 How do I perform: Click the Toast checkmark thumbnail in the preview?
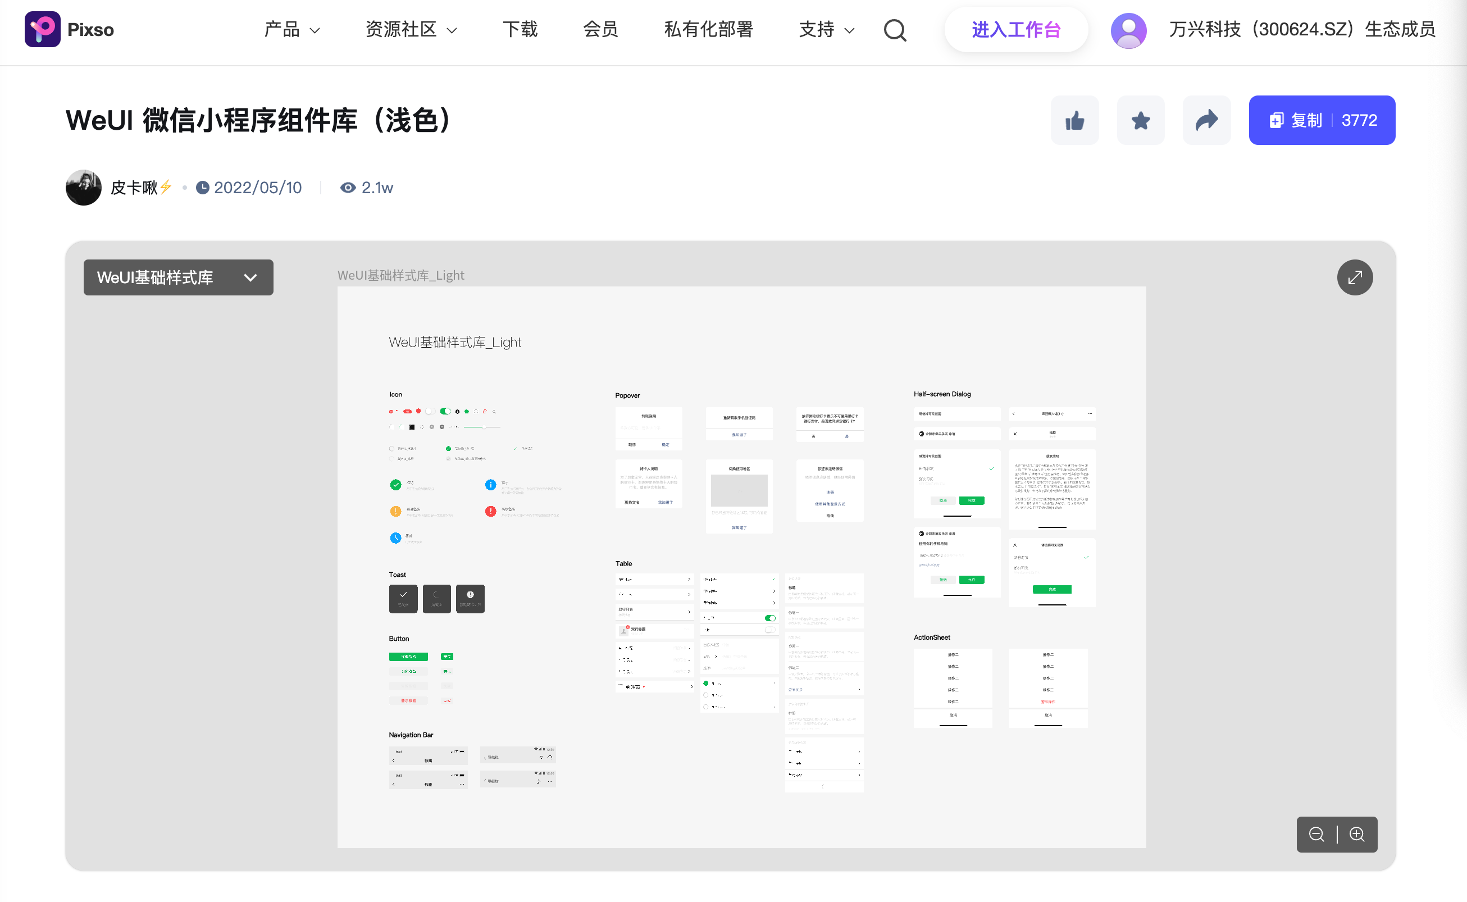403,599
